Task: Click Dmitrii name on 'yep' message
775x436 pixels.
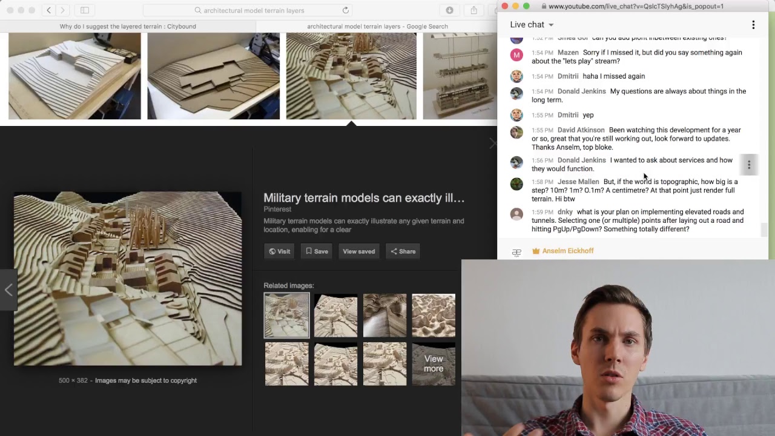Action: tap(568, 115)
